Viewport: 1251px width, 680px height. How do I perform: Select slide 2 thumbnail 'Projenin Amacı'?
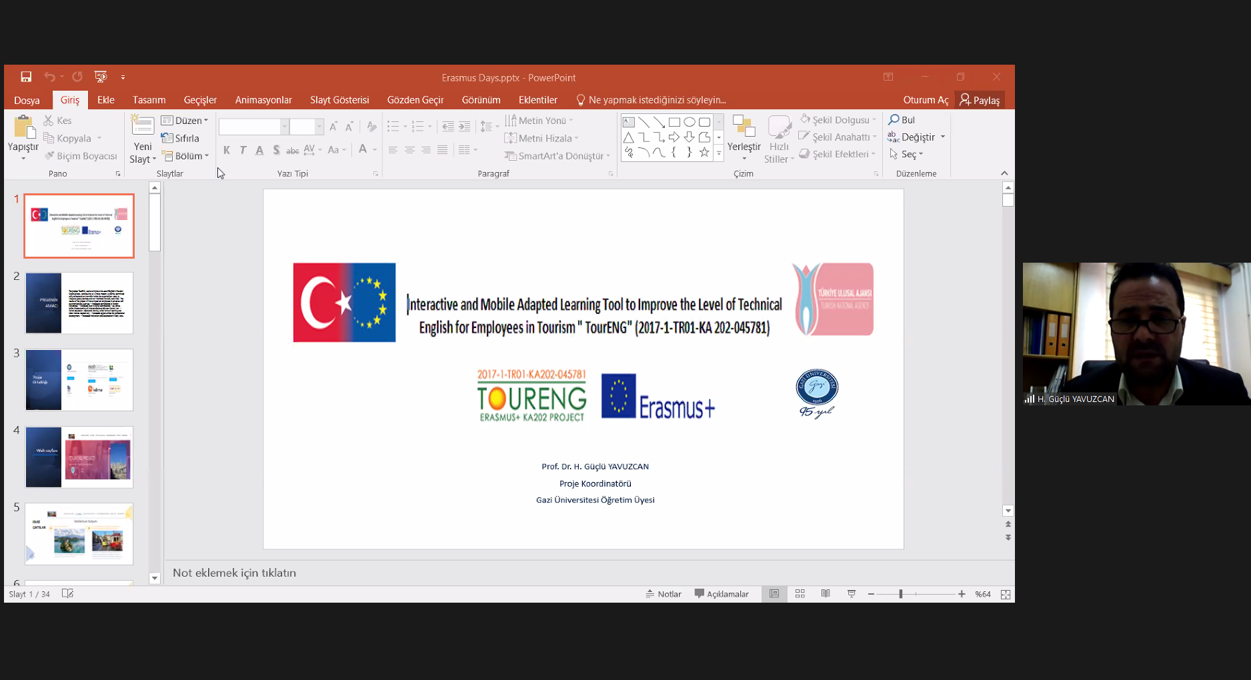coord(79,303)
